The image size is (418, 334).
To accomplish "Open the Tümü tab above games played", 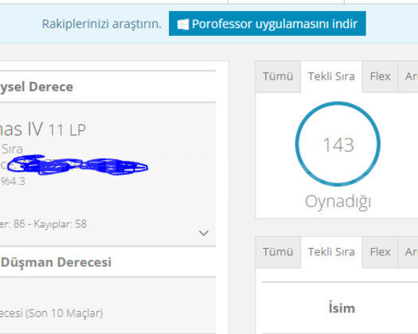I will 278,76.
